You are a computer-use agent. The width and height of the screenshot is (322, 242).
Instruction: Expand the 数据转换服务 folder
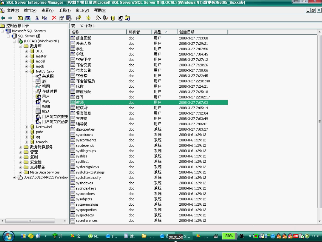20,147
